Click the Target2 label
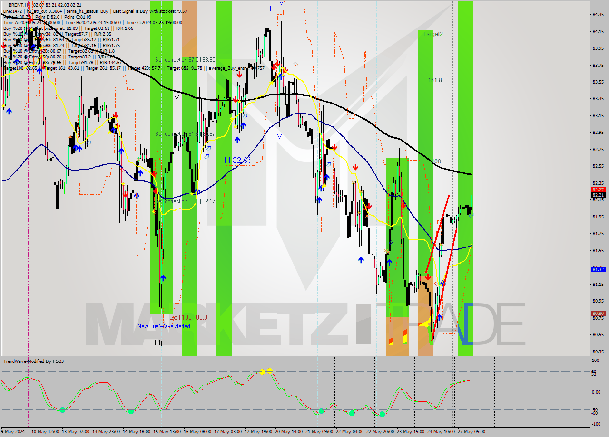The image size is (609, 437). 433,34
